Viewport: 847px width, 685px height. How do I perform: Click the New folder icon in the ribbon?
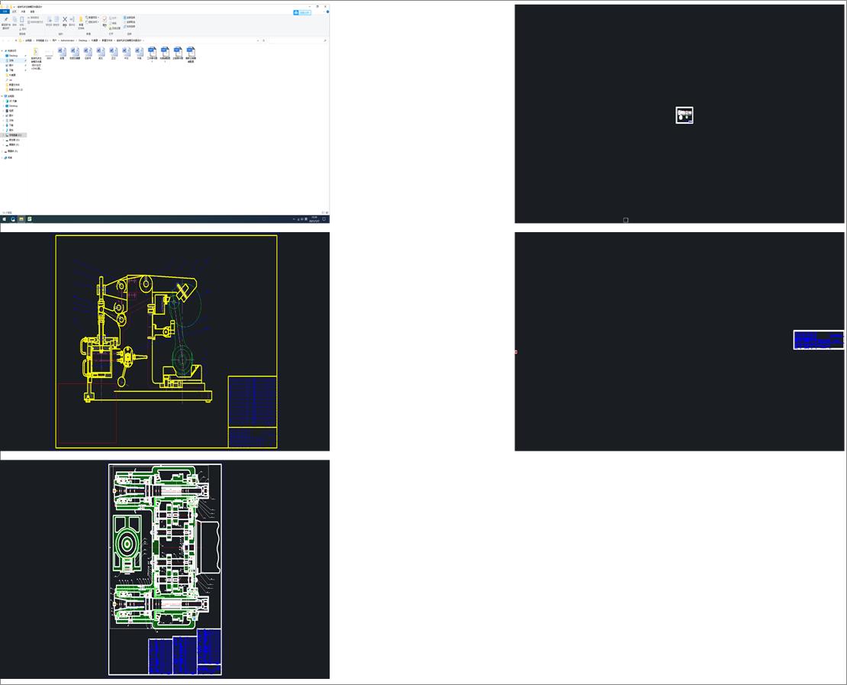[81, 19]
